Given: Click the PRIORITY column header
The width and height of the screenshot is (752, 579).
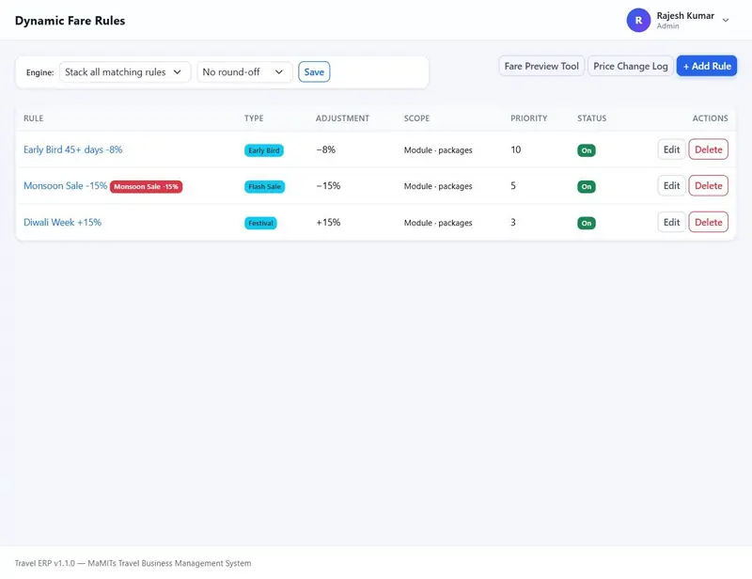Looking at the screenshot, I should click(x=528, y=118).
